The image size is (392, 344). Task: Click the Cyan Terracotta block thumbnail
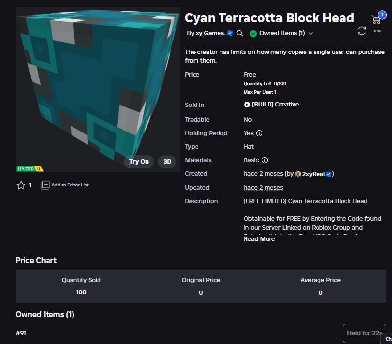coord(98,89)
